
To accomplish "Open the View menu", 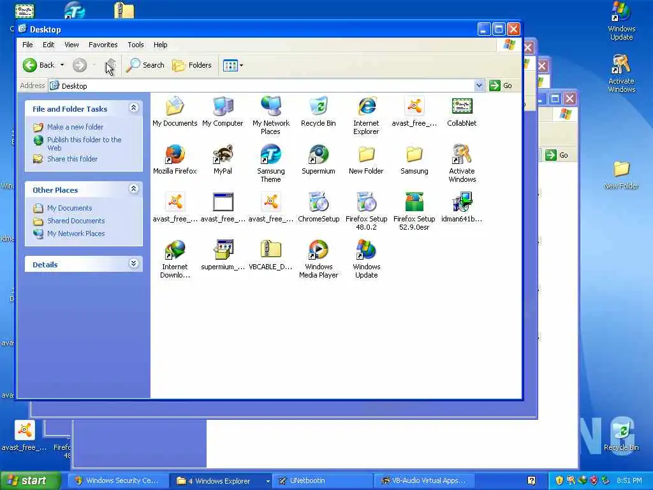I will pos(71,45).
